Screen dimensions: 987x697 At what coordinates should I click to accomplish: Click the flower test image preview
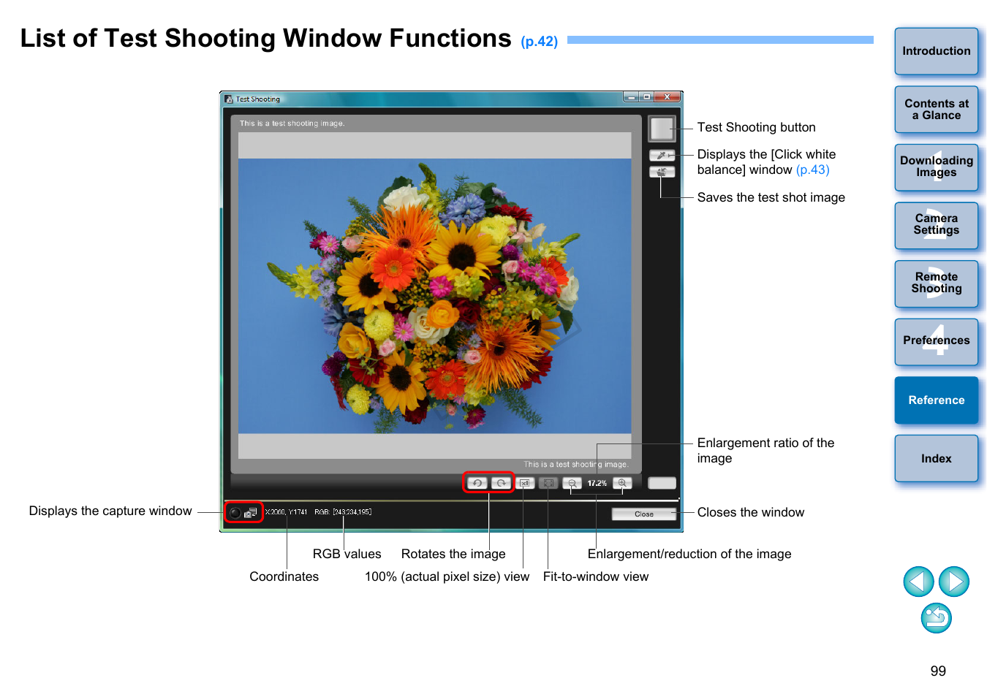coord(434,296)
